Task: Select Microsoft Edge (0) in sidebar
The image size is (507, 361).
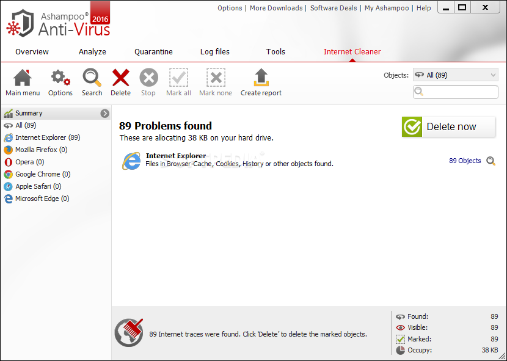Action: 56,199
